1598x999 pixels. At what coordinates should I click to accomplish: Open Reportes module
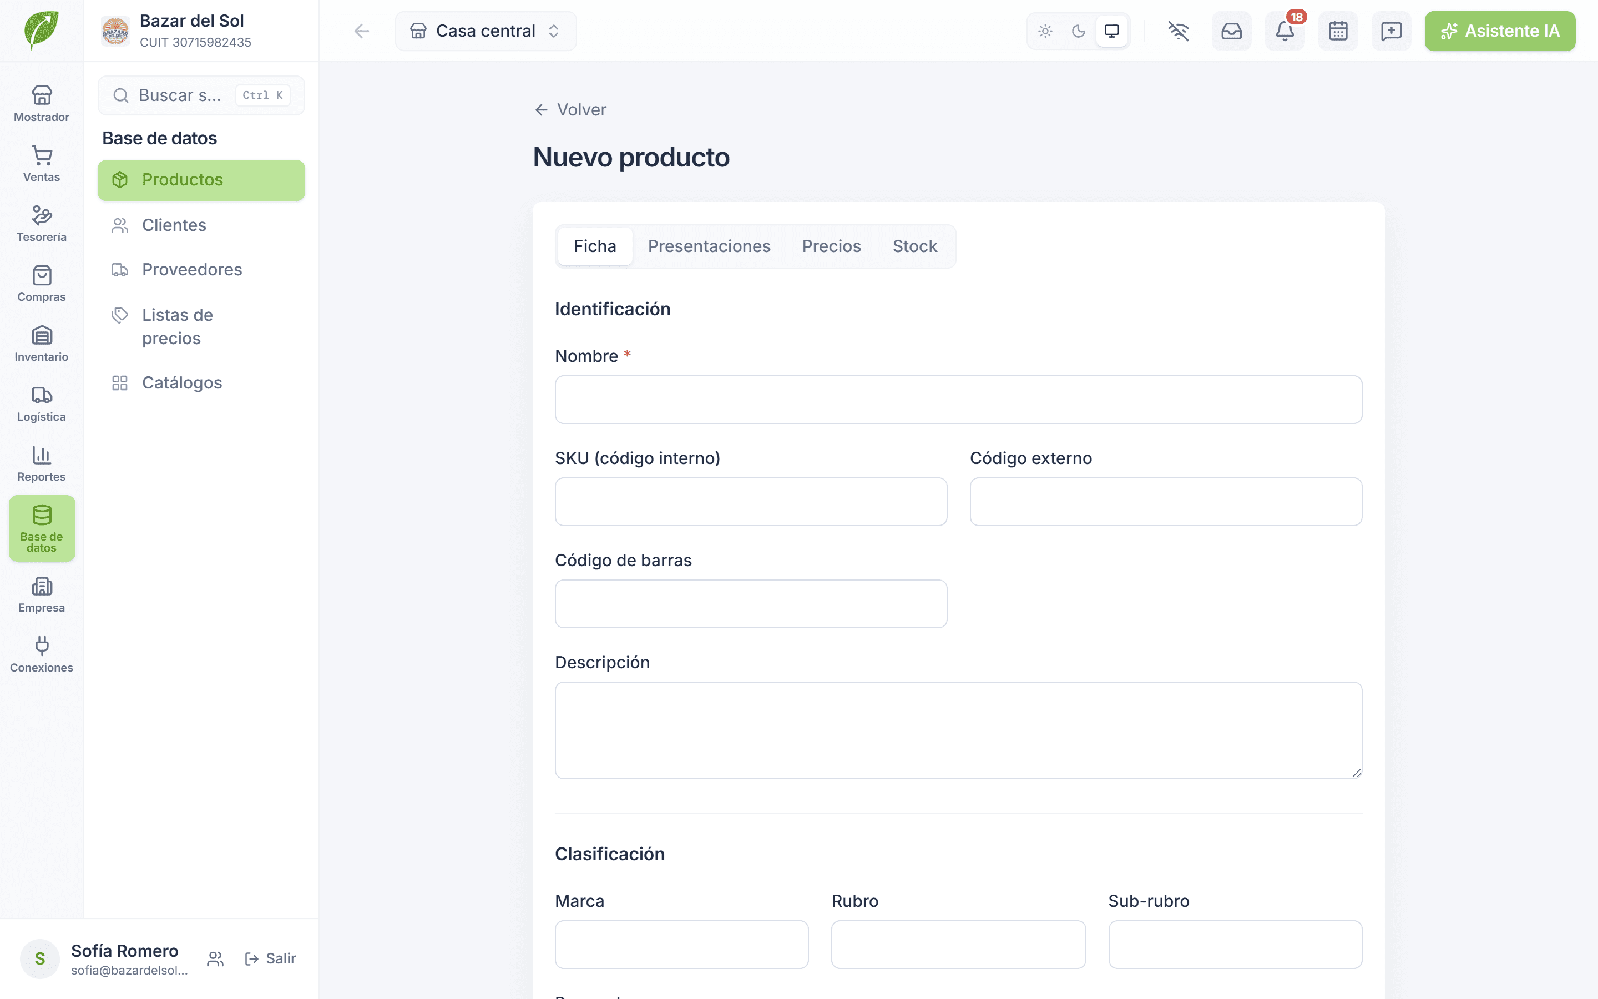click(42, 464)
